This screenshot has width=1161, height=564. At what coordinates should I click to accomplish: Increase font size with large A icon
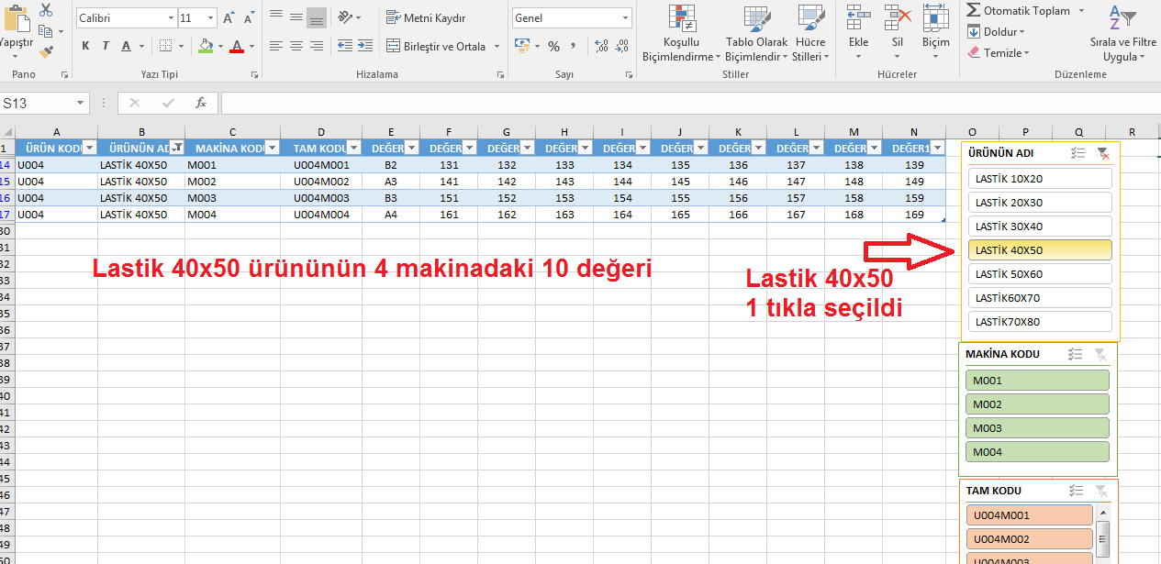click(229, 18)
